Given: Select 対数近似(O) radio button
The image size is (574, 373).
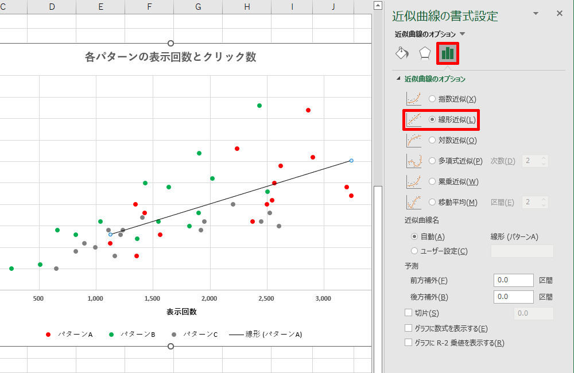Looking at the screenshot, I should (432, 140).
